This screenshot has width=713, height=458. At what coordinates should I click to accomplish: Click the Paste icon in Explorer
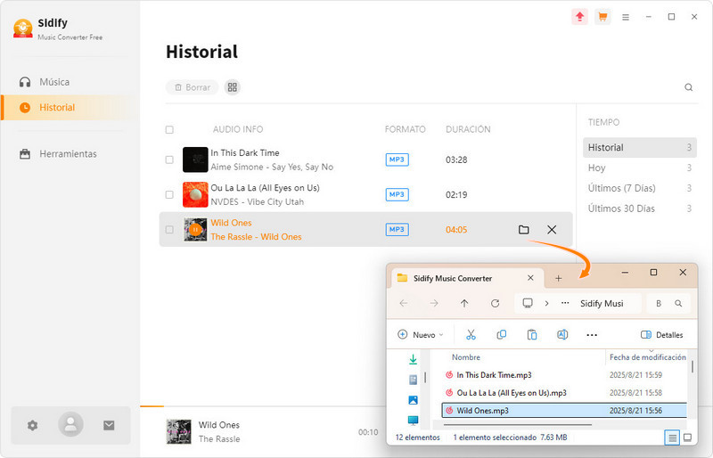pos(532,335)
